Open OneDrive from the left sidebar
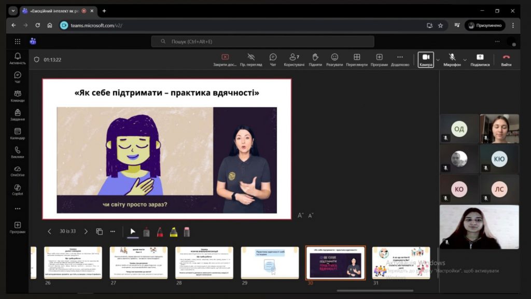Image resolution: width=531 pixels, height=299 pixels. click(18, 171)
